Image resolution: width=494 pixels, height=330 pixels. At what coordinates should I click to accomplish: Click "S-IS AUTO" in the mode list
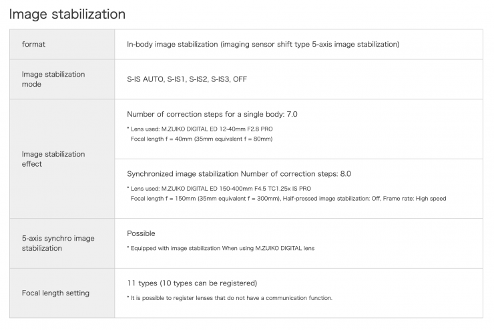[146, 79]
